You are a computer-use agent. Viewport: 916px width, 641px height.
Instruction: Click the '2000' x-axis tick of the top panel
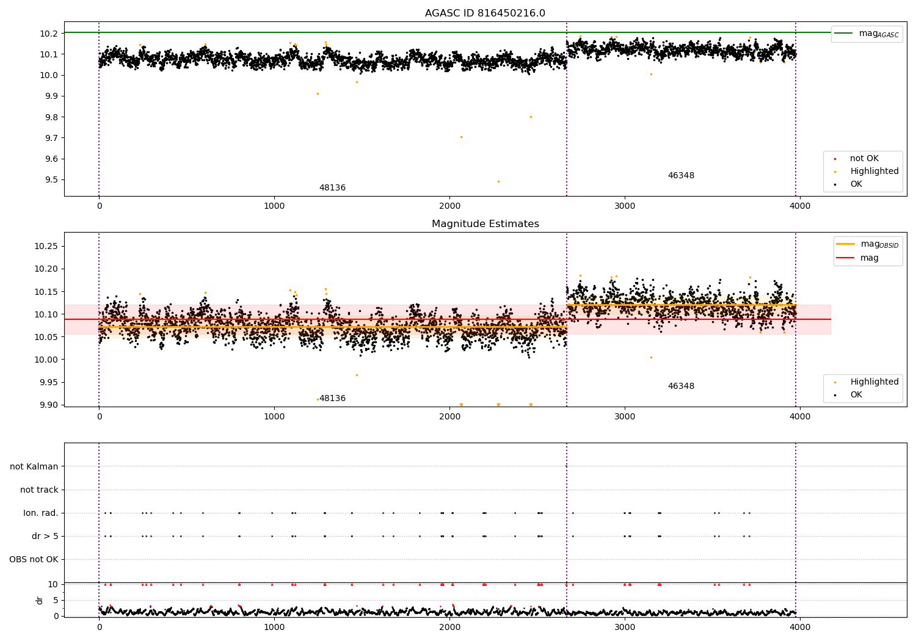click(x=449, y=206)
